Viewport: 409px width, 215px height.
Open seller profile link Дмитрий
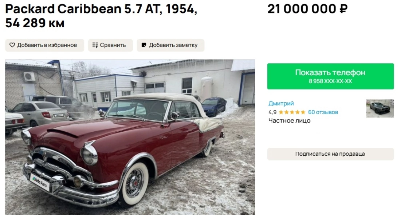[x=281, y=103]
